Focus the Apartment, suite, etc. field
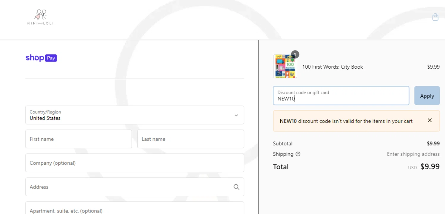This screenshot has width=445, height=214. pos(135,208)
